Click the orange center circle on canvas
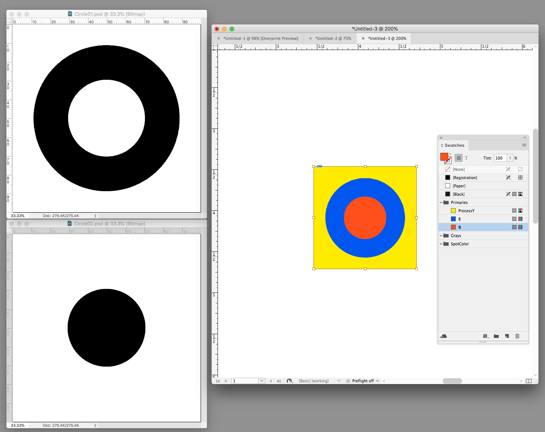Image resolution: width=545 pixels, height=432 pixels. 365,218
